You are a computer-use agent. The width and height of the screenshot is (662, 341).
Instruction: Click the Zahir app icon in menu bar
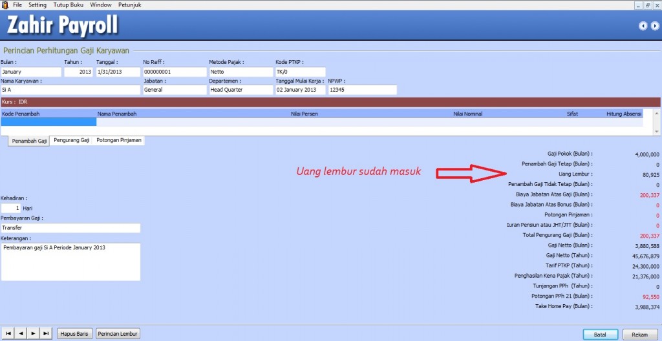5,5
